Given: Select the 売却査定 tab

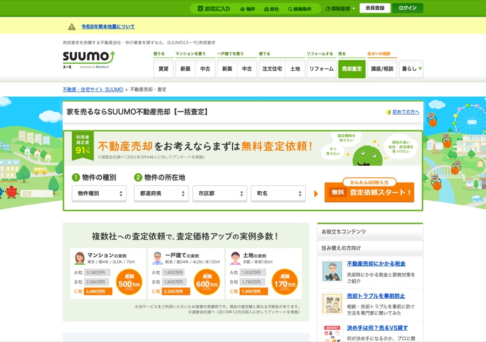Looking at the screenshot, I should (352, 69).
